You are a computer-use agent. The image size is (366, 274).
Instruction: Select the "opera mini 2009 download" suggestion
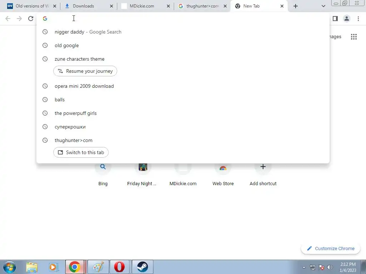tap(183, 86)
